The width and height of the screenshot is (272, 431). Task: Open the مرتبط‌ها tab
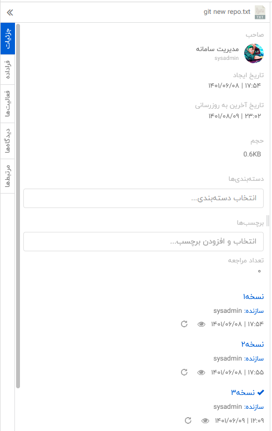pos(8,176)
